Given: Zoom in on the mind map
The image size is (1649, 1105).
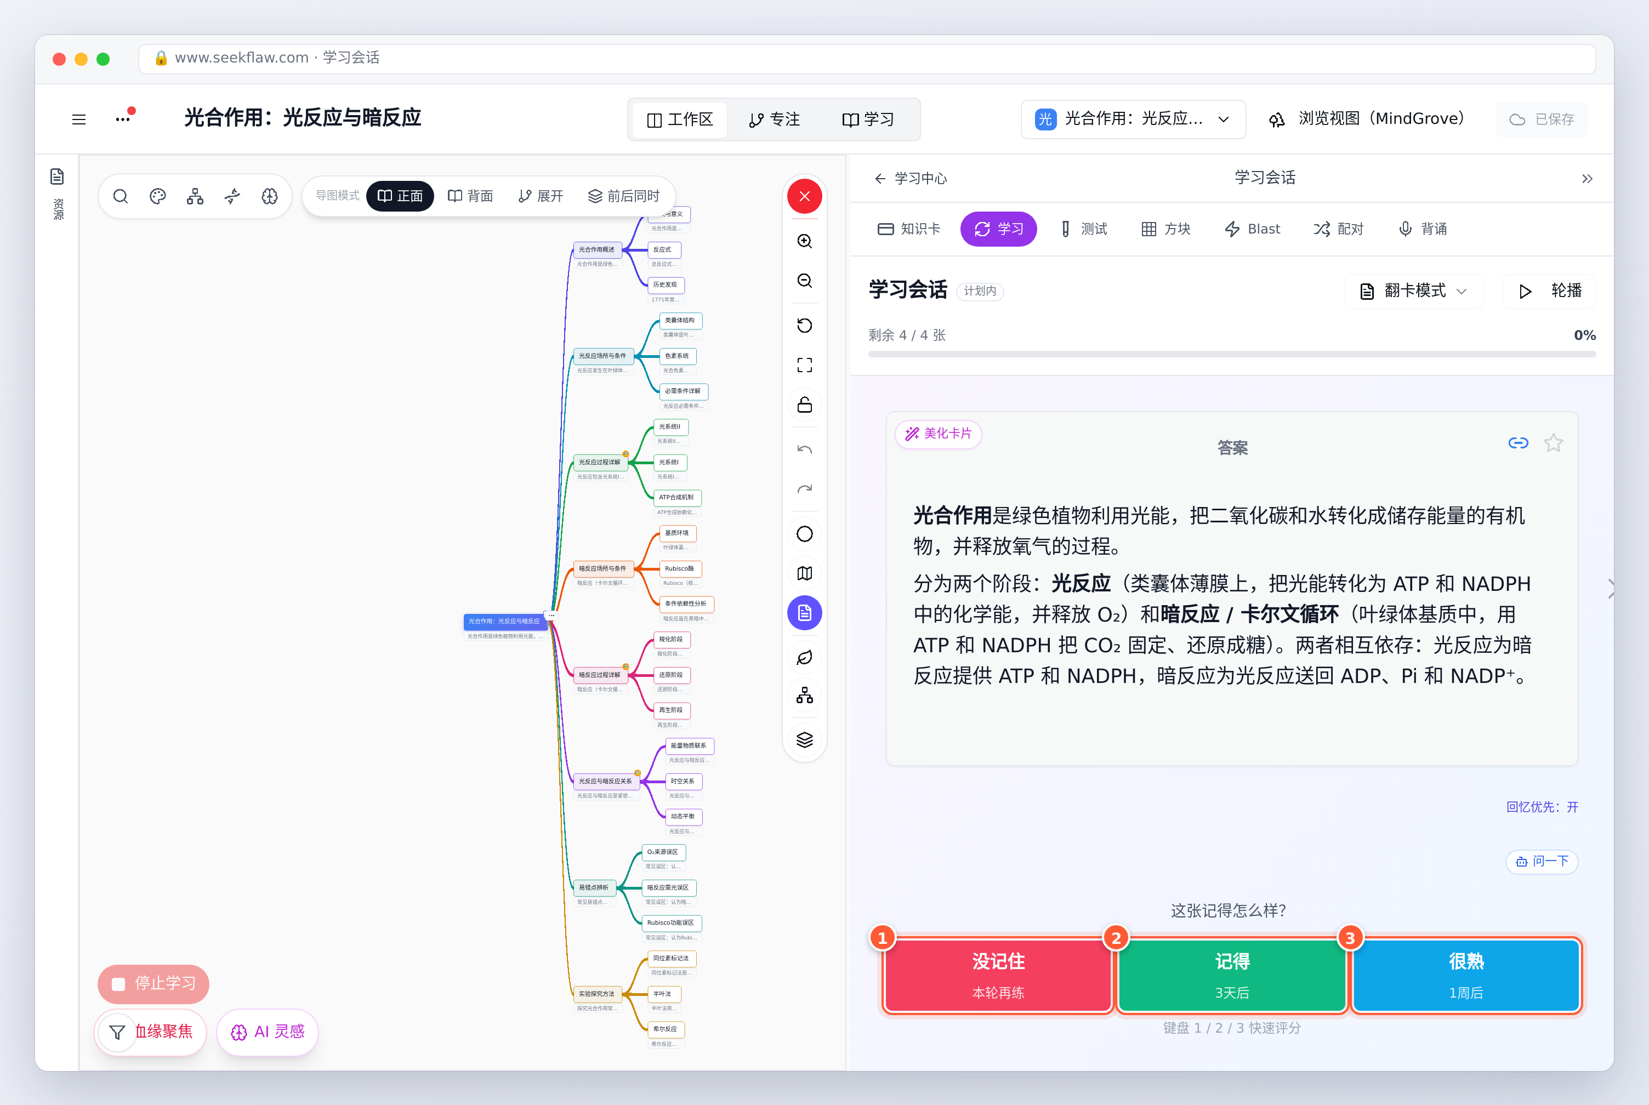Looking at the screenshot, I should tap(805, 241).
